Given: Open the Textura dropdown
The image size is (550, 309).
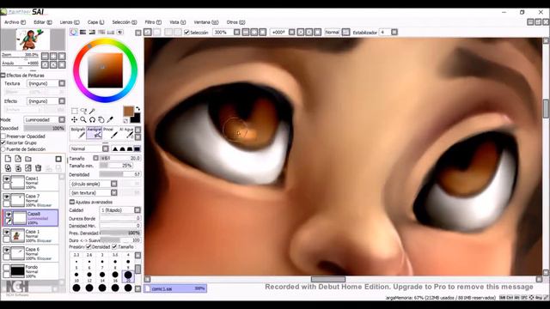Looking at the screenshot, I should click(46, 83).
